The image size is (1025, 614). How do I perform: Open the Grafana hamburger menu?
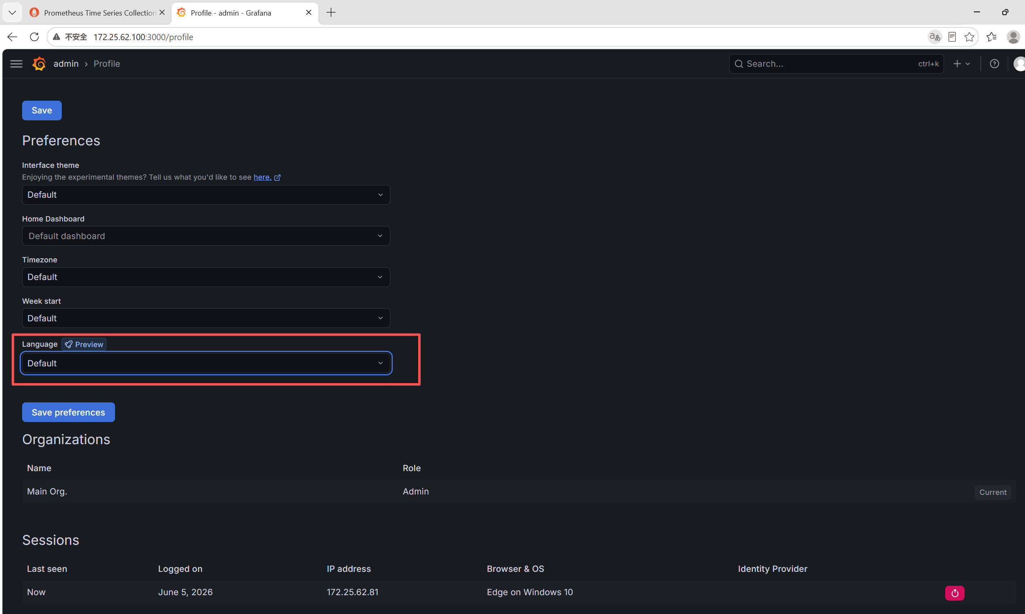point(16,64)
